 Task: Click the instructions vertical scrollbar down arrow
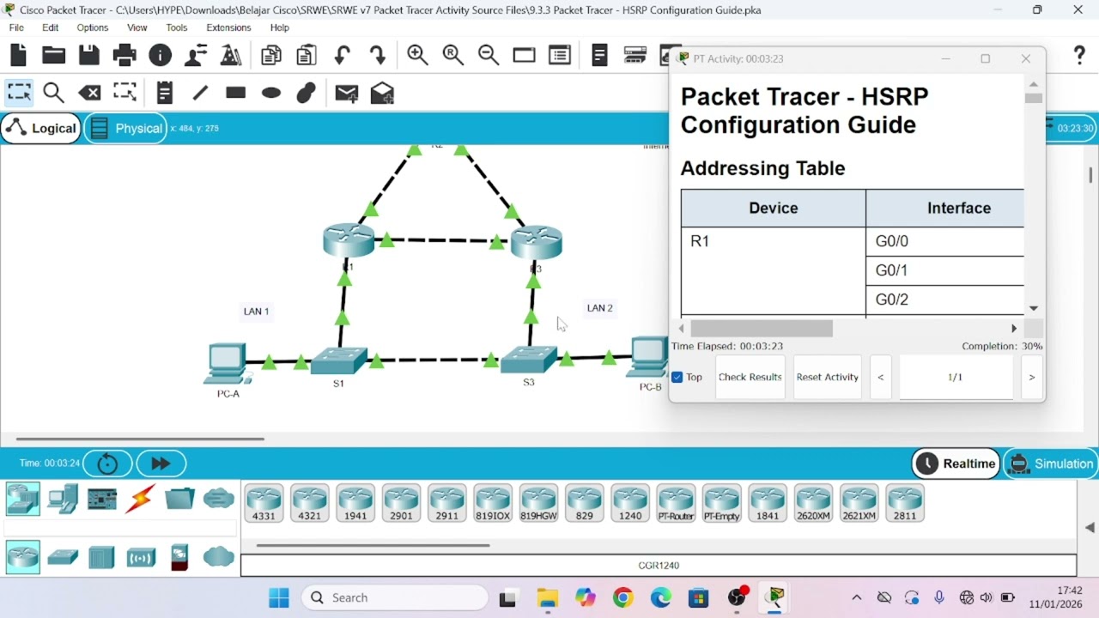[x=1034, y=308]
